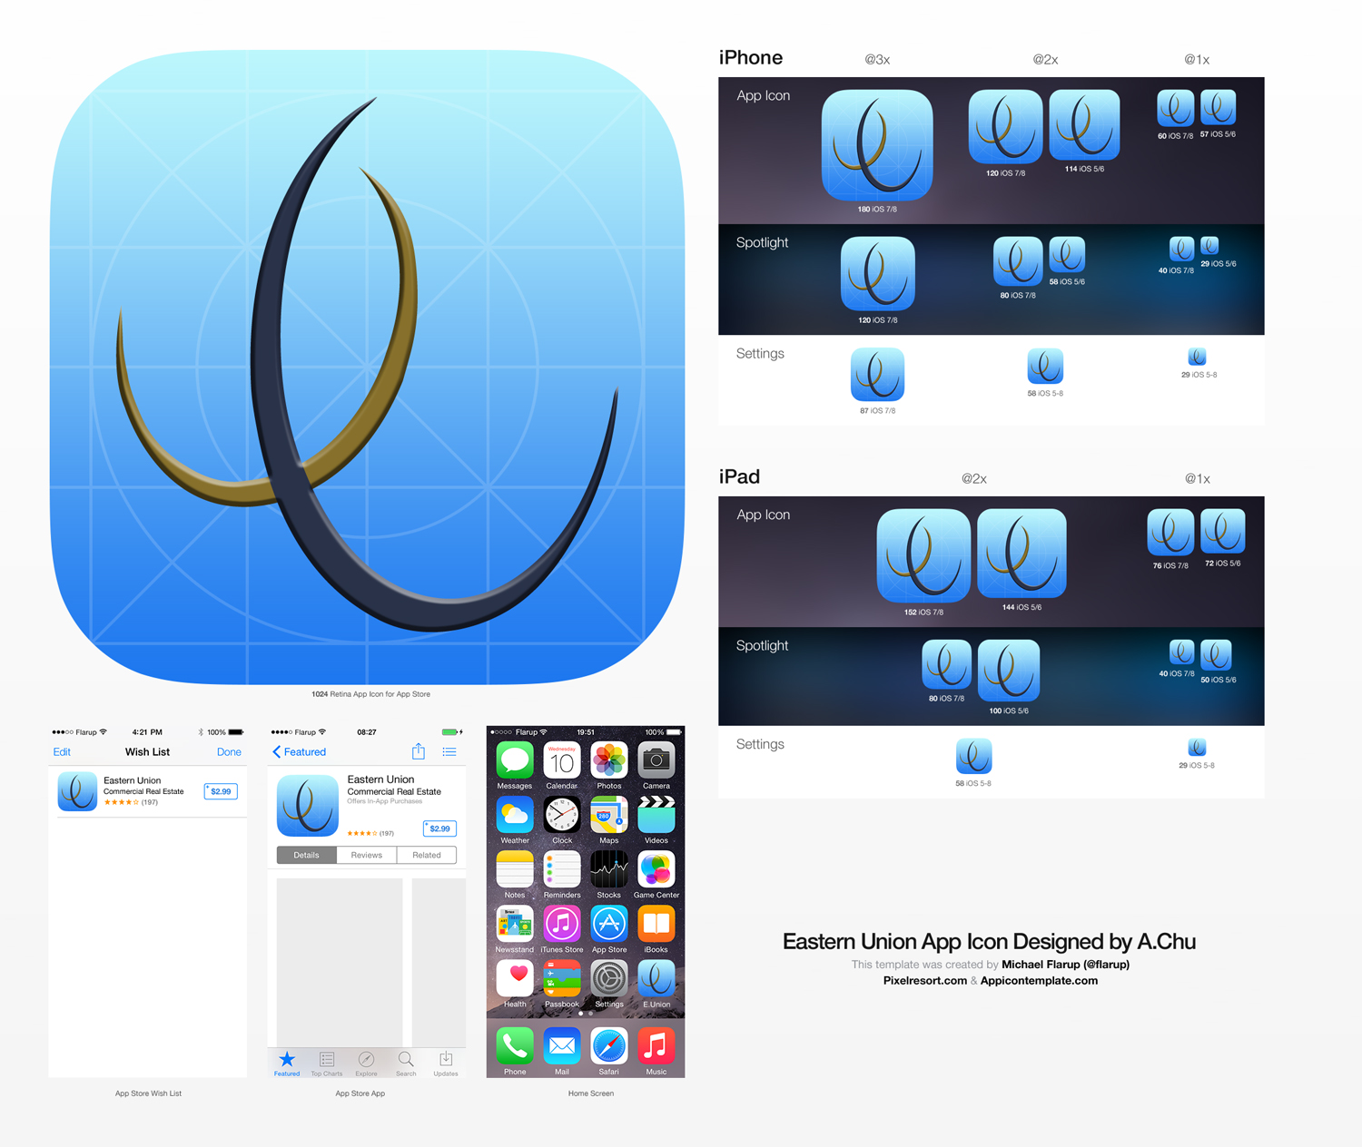Screen dimensions: 1362x1147
Task: Tap the Passbook app icon
Action: (x=562, y=979)
